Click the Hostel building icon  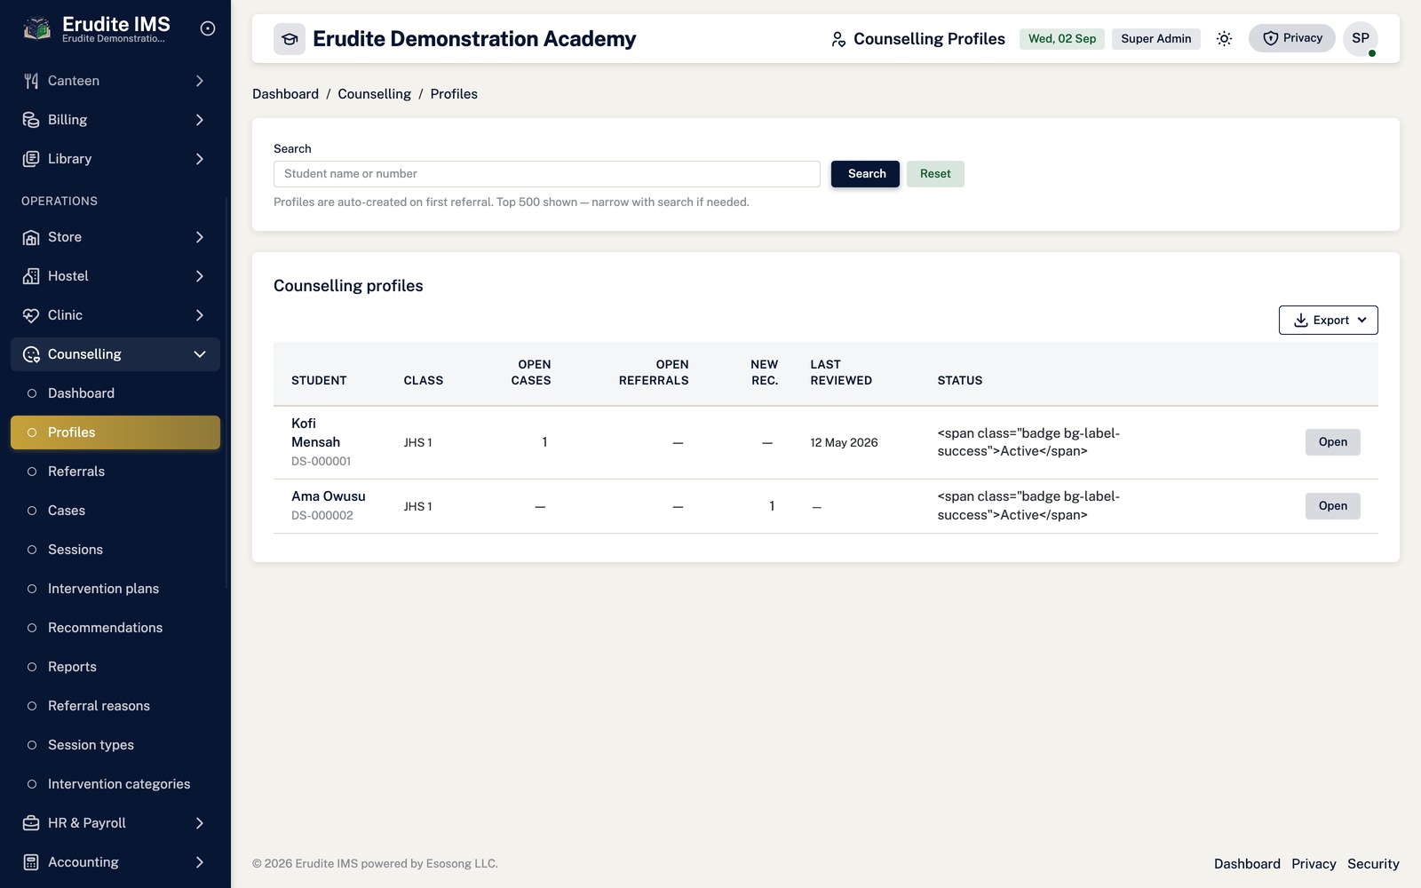point(31,276)
